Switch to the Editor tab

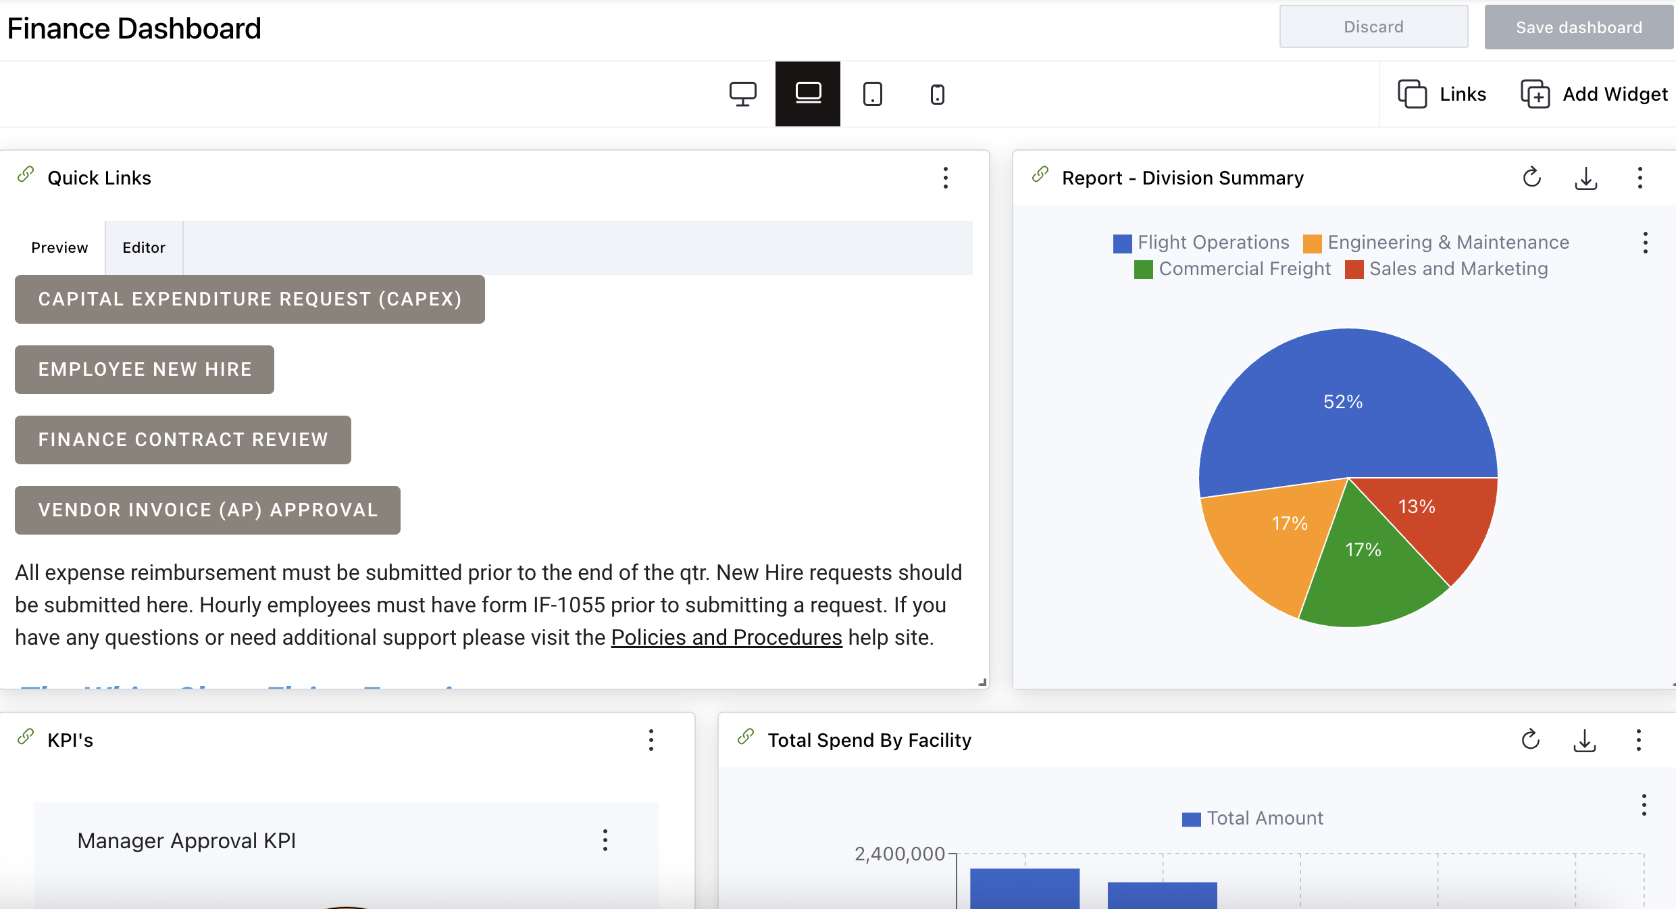(x=144, y=247)
